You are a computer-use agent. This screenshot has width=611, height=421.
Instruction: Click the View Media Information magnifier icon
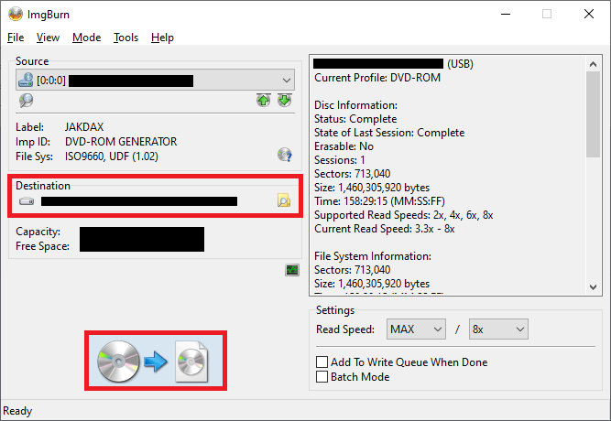(26, 101)
